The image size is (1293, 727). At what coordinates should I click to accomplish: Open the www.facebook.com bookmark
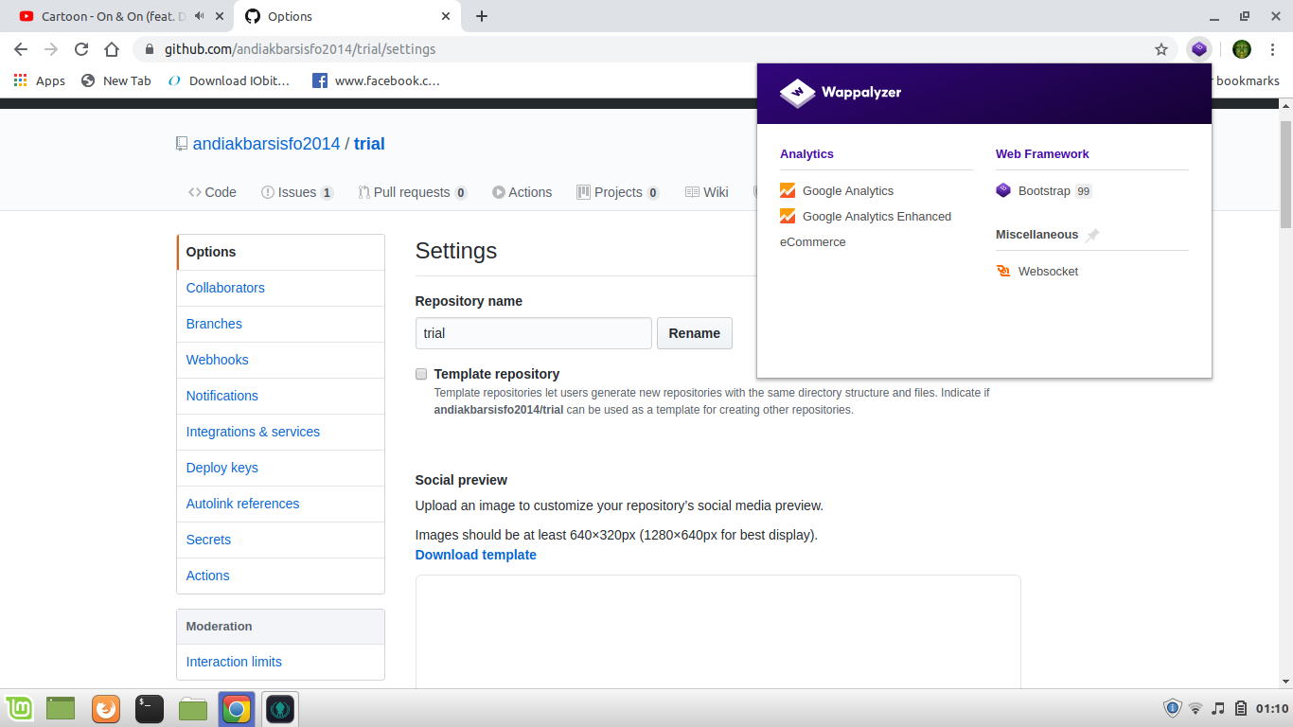click(x=377, y=80)
